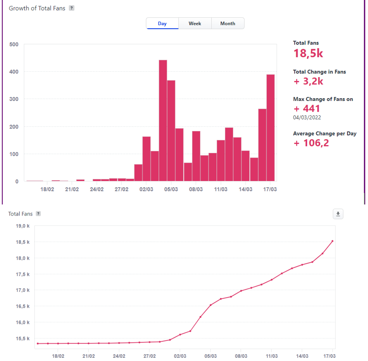This screenshot has width=368, height=361.
Task: Select the 02/03 bar in growth chart
Action: point(146,159)
